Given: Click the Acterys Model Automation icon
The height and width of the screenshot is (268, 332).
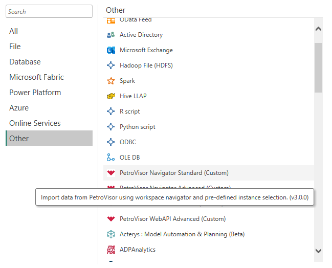Looking at the screenshot, I should click(x=110, y=234).
